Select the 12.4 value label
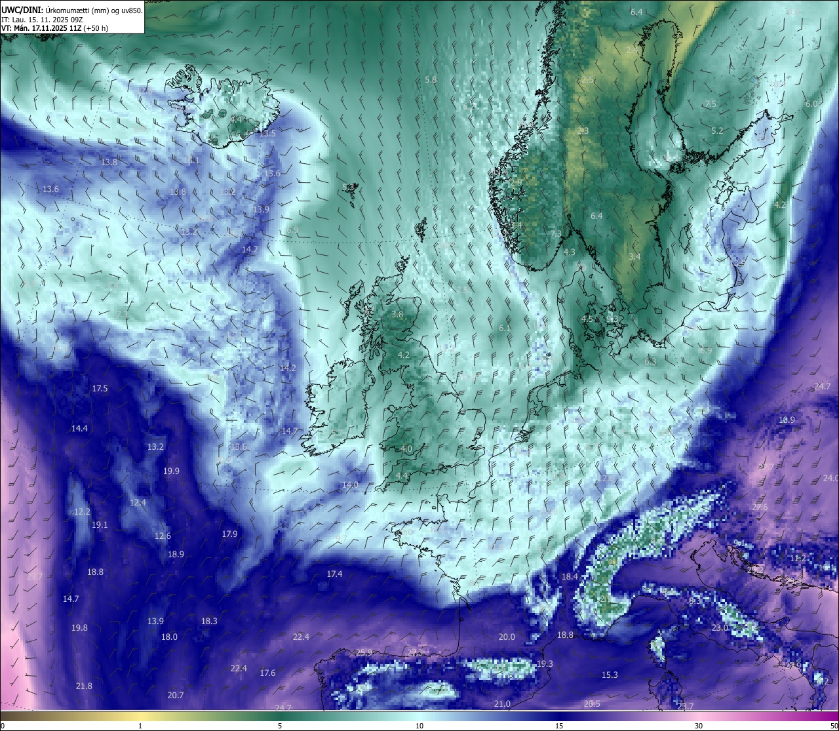Image resolution: width=839 pixels, height=731 pixels. click(x=138, y=503)
